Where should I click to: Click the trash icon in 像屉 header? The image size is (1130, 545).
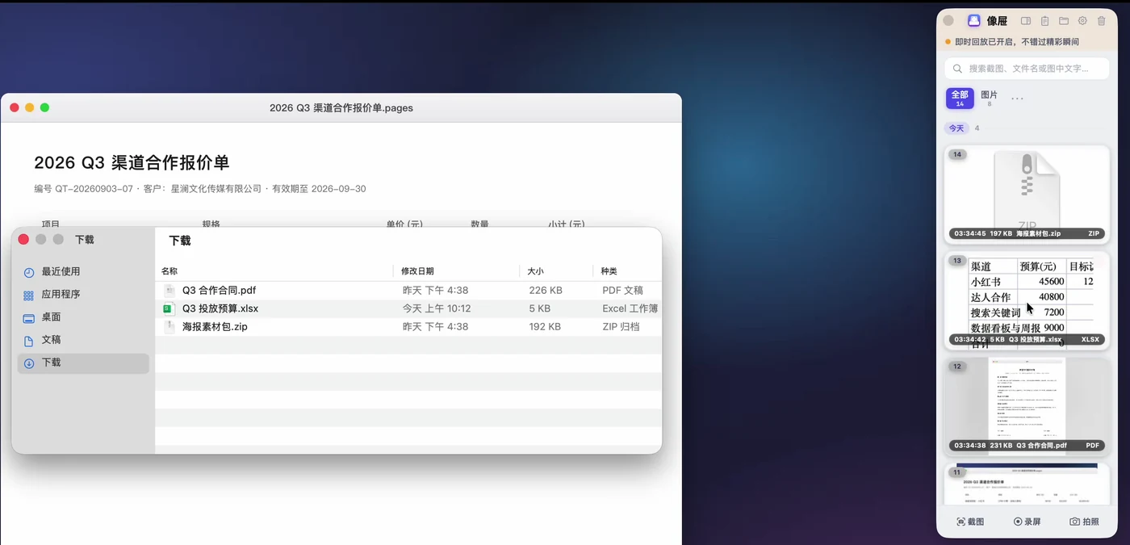[1102, 21]
